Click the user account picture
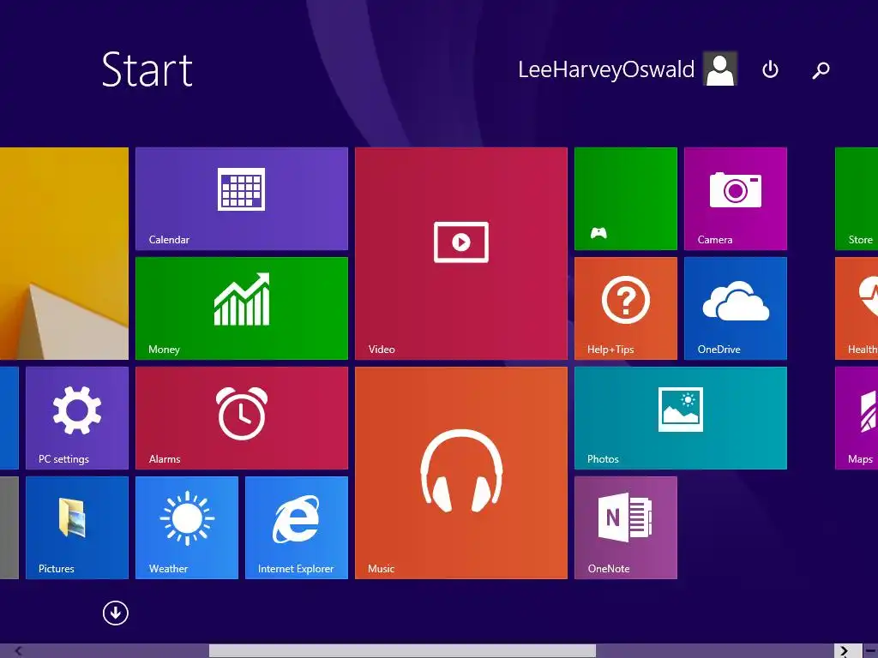 (720, 69)
